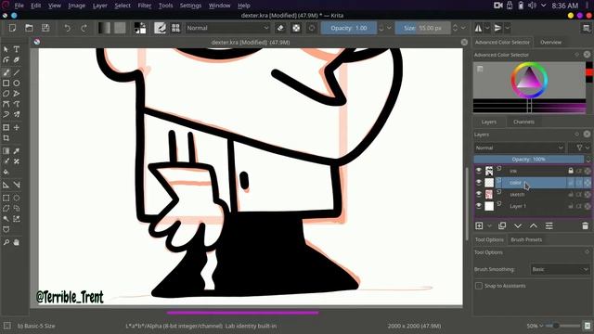Move layer up arrow
594x334 pixels.
pyautogui.click(x=534, y=225)
